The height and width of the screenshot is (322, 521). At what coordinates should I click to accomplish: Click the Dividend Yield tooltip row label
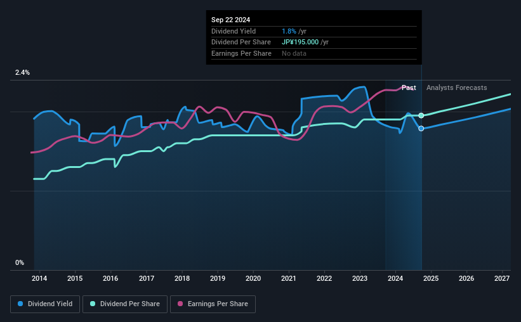pos(234,31)
